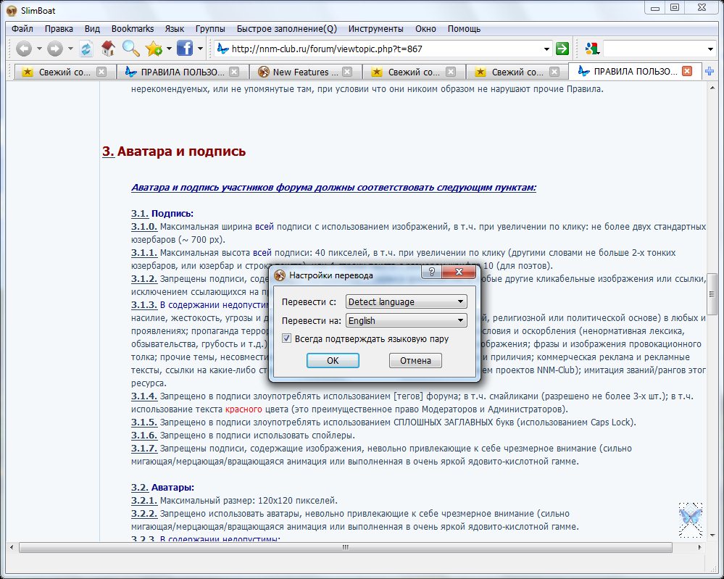The height and width of the screenshot is (579, 724).
Task: Expand the bookmark star dropdown arrow
Action: 169,49
